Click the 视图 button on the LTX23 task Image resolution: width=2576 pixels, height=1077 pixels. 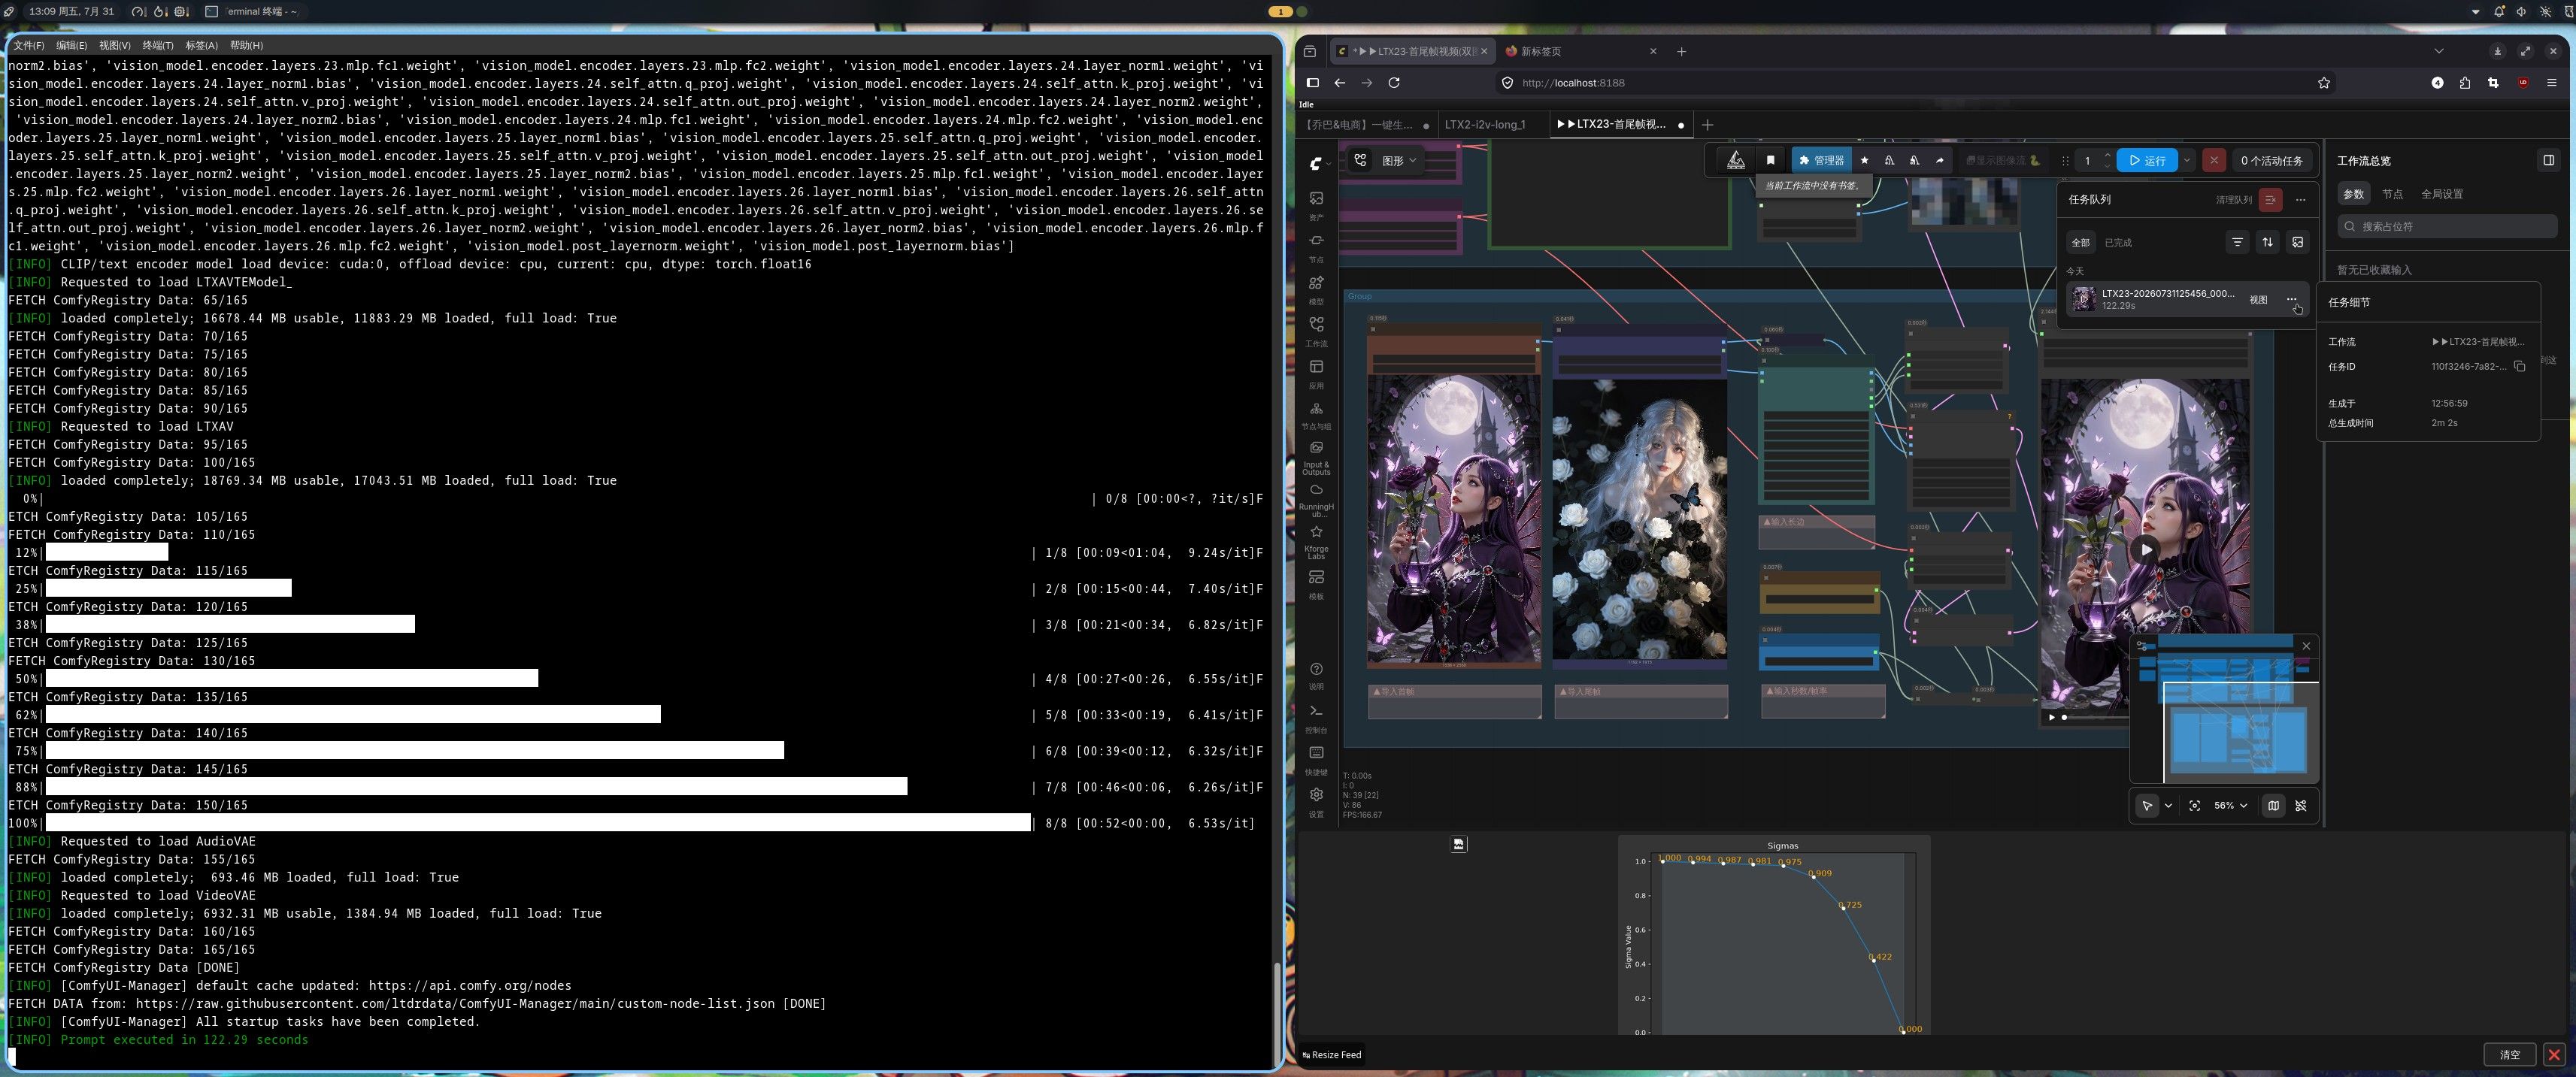pyautogui.click(x=2258, y=299)
